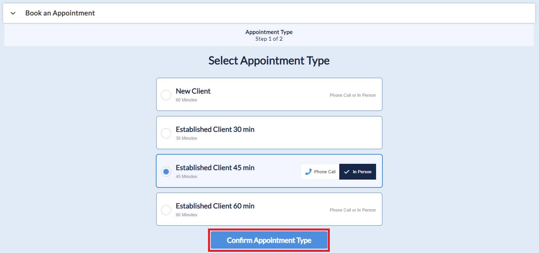Select the New Client radio button
The width and height of the screenshot is (539, 253).
pos(166,95)
